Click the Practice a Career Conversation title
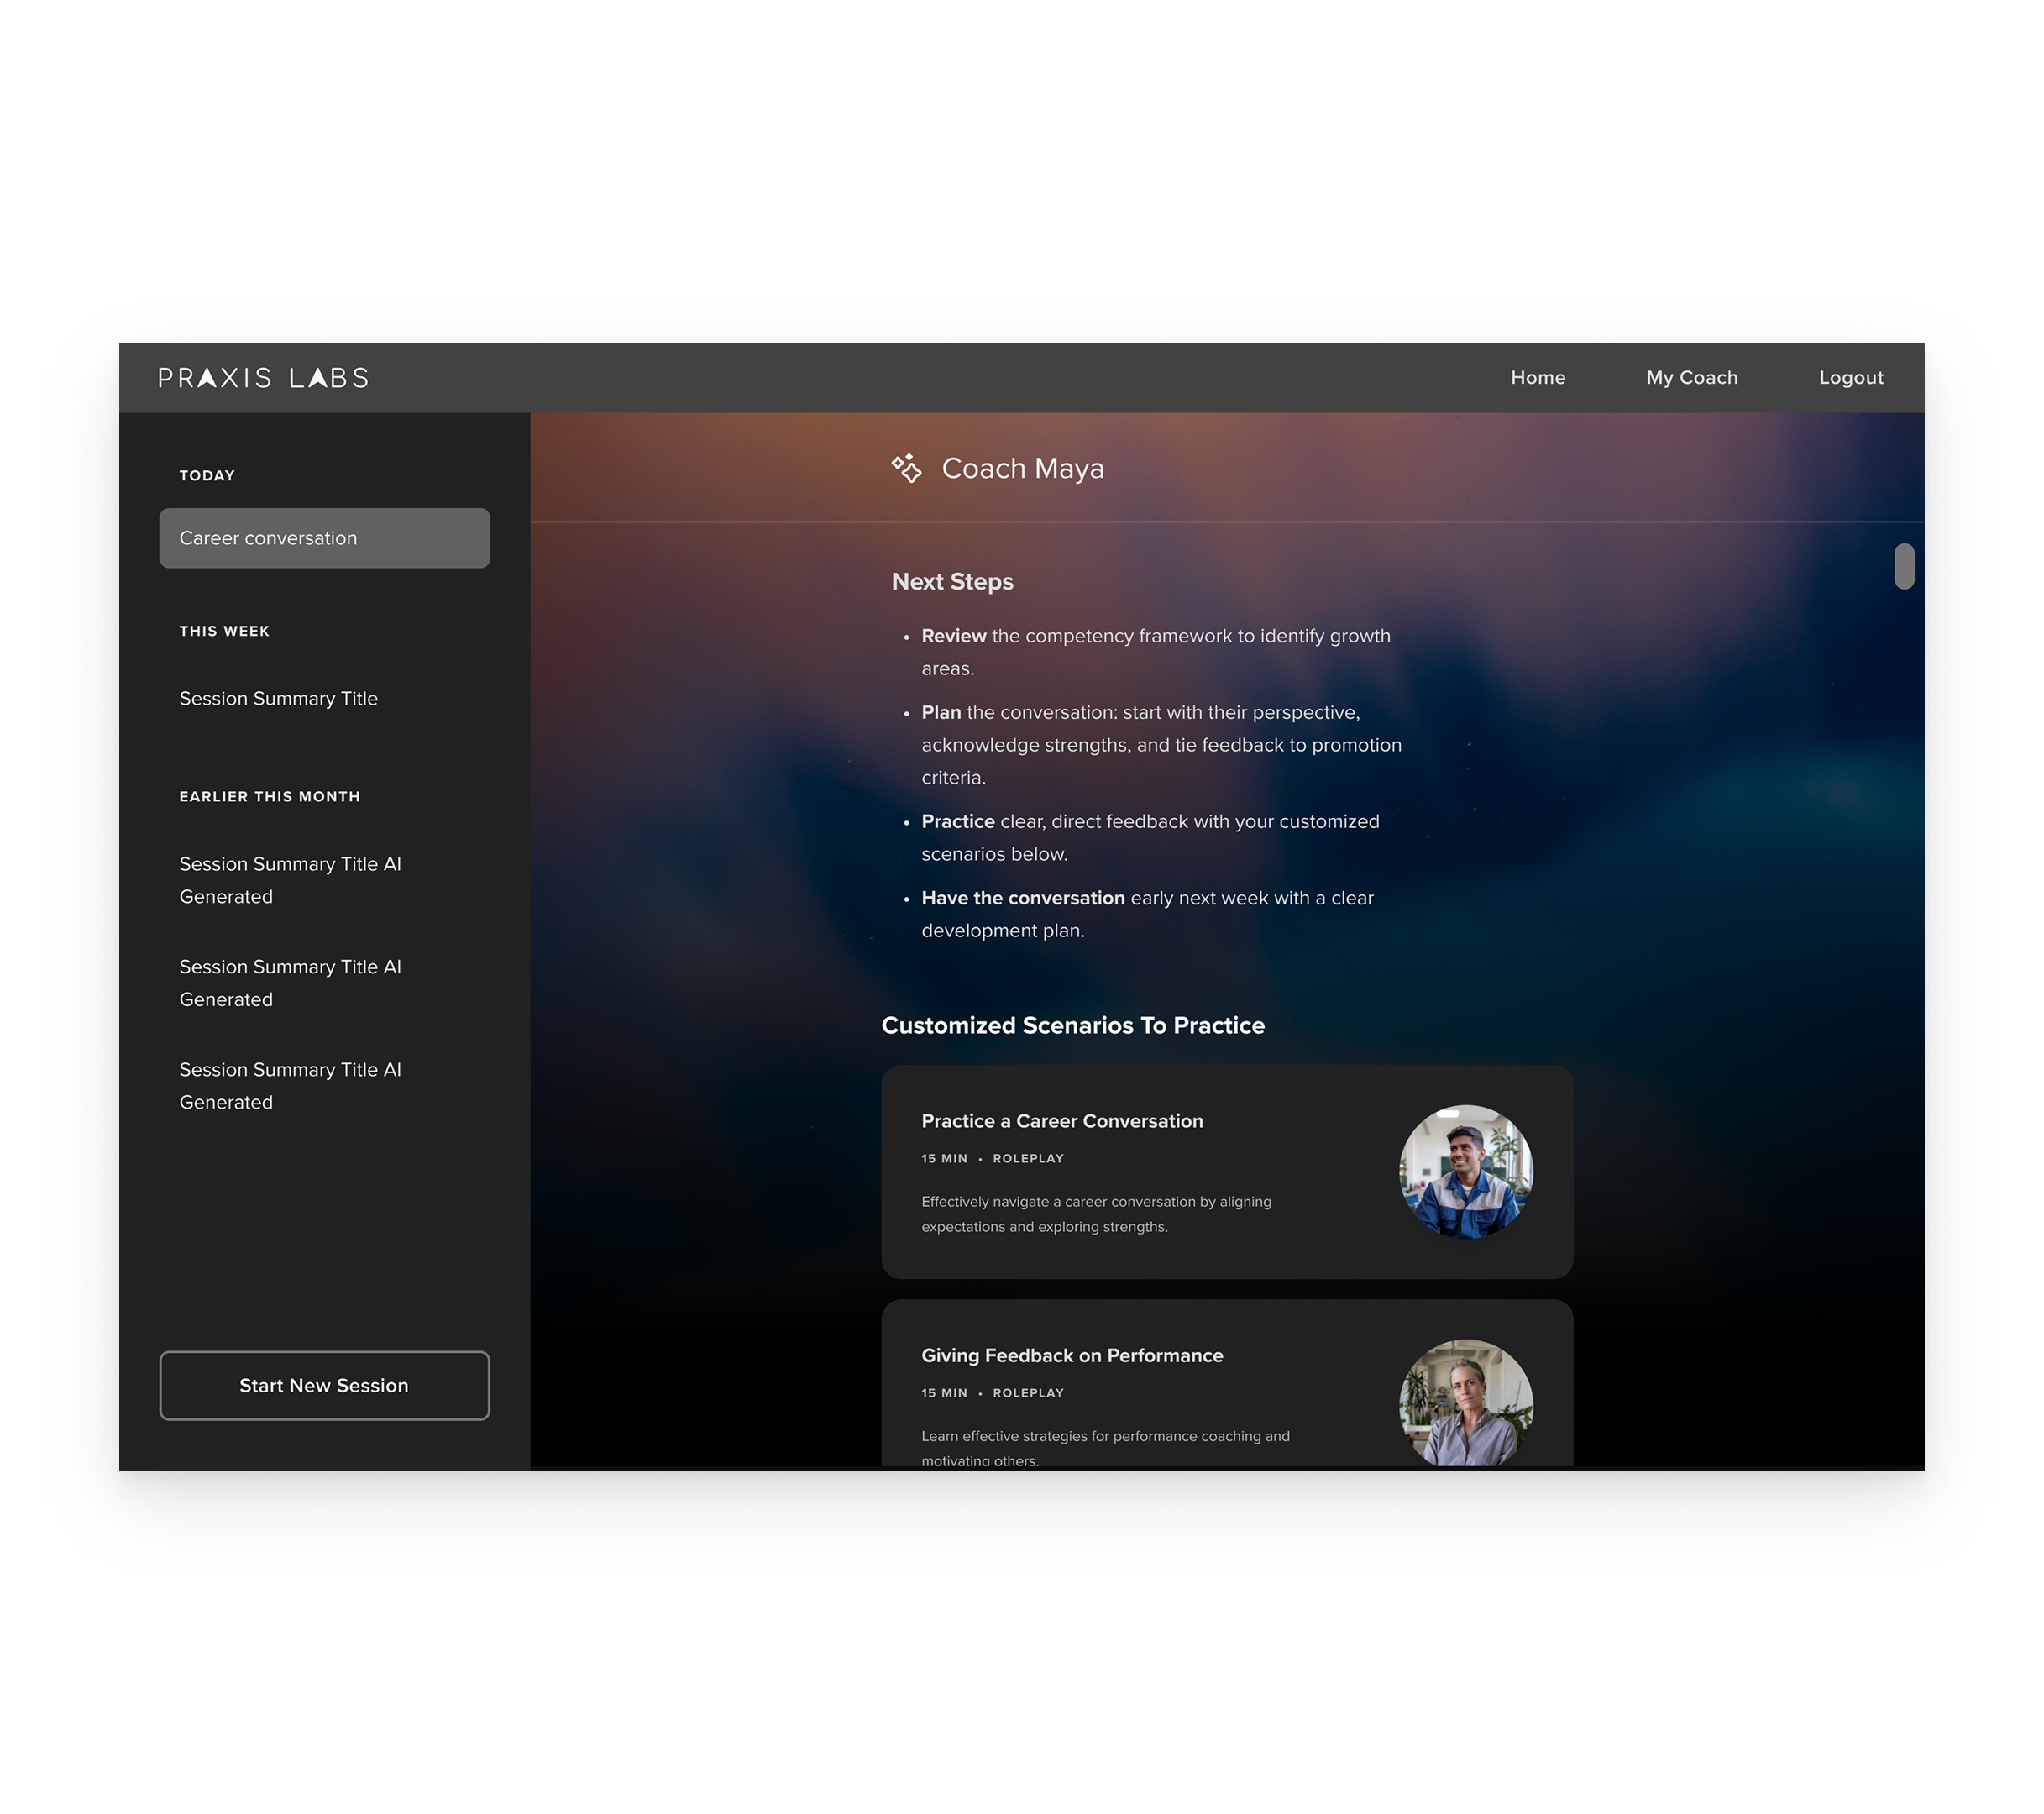Viewport: 2044px width, 1814px height. [1061, 1121]
